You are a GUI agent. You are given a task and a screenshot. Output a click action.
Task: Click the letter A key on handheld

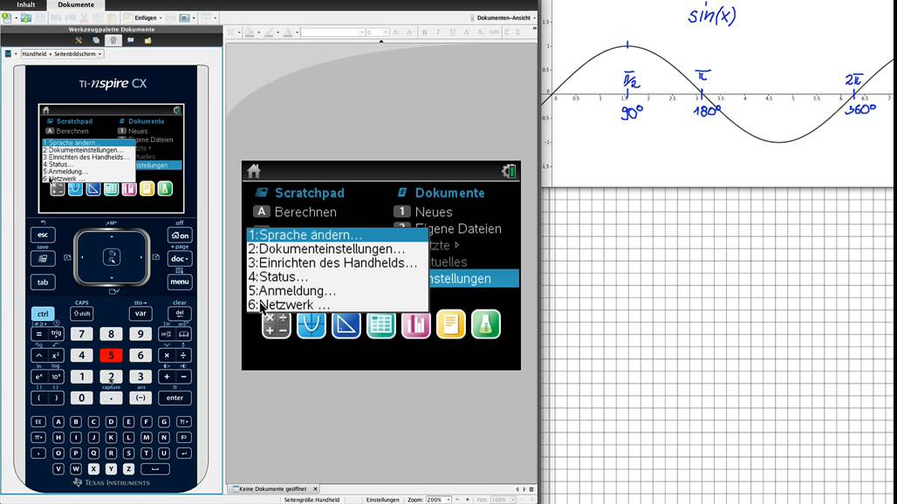[x=58, y=422]
